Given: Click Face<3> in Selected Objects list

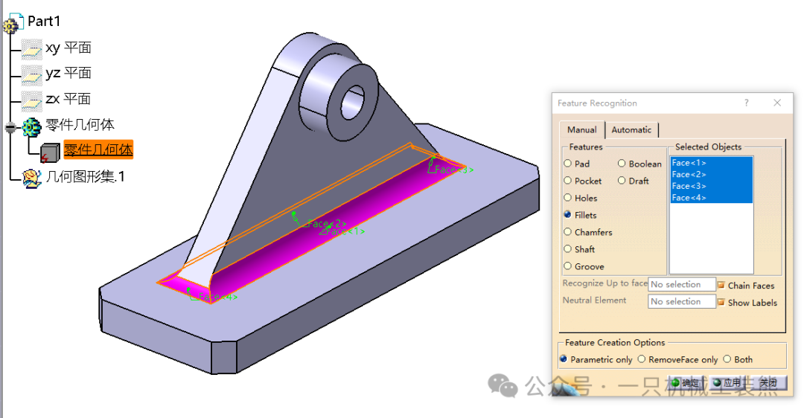Looking at the screenshot, I should (712, 186).
